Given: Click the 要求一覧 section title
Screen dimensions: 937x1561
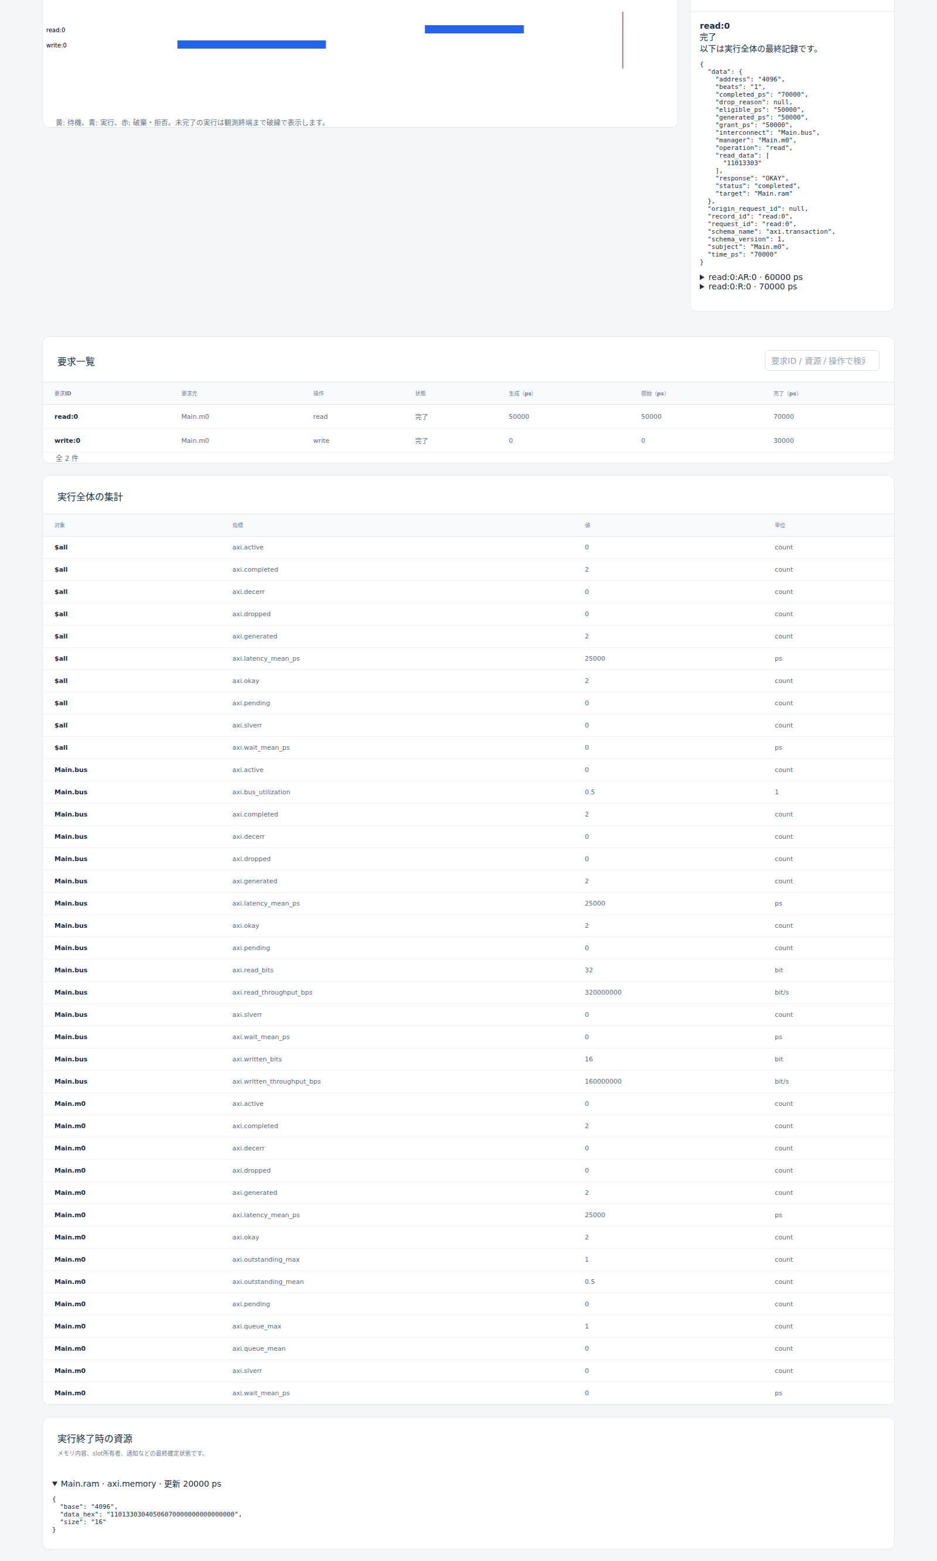Looking at the screenshot, I should (76, 362).
